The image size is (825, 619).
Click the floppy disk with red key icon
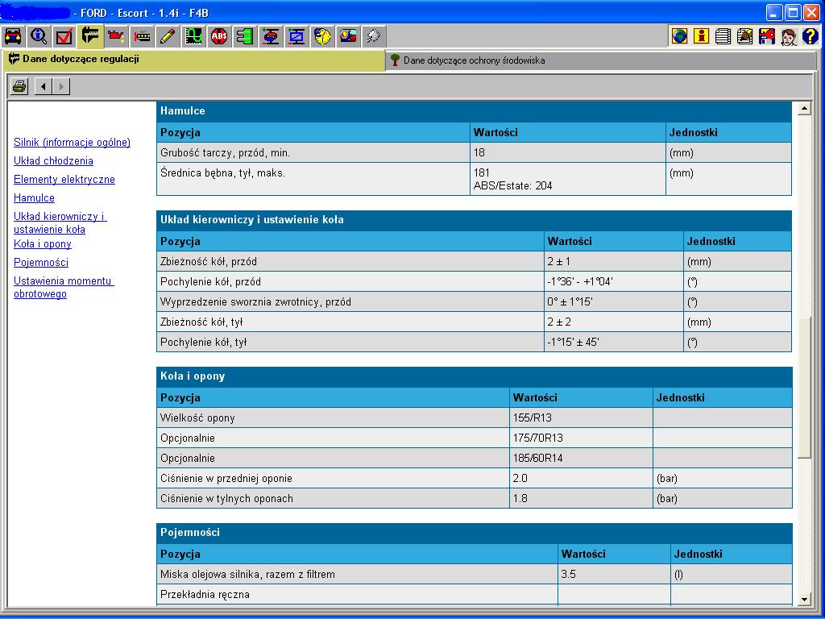tap(767, 36)
